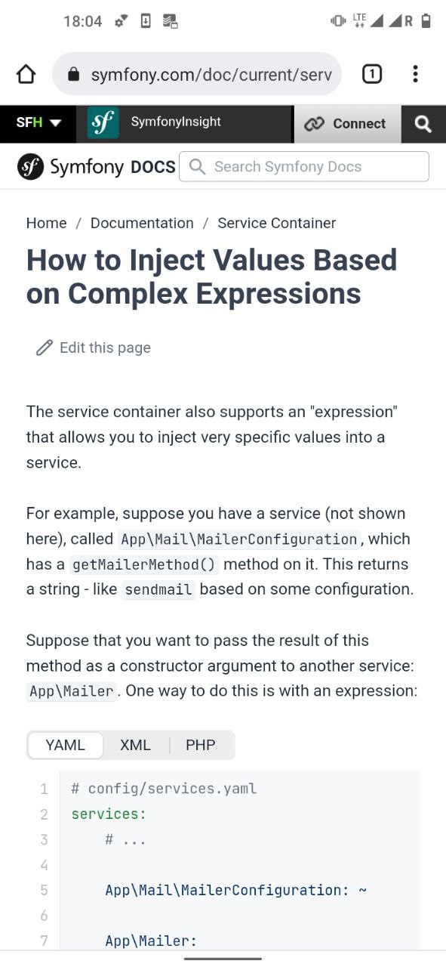Click the SymfonyInsight sf logo icon

point(103,123)
